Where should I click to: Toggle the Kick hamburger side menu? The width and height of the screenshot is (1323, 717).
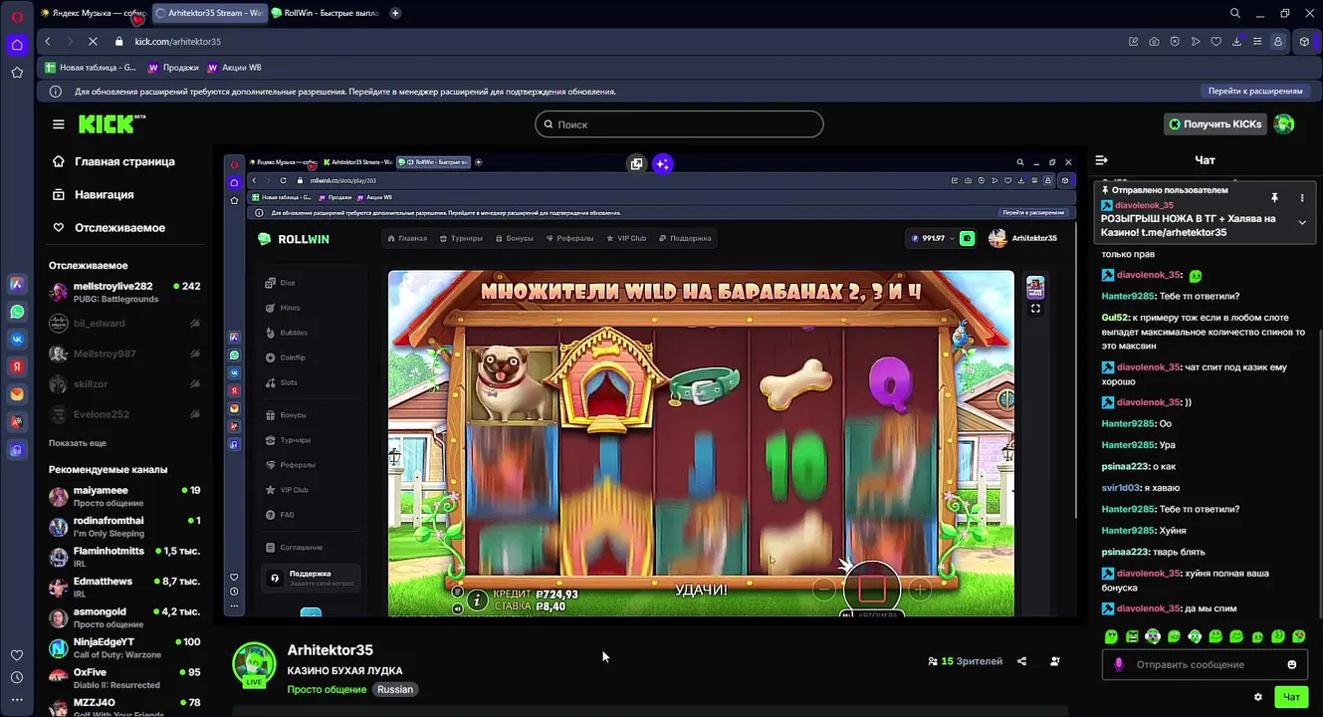[x=59, y=124]
